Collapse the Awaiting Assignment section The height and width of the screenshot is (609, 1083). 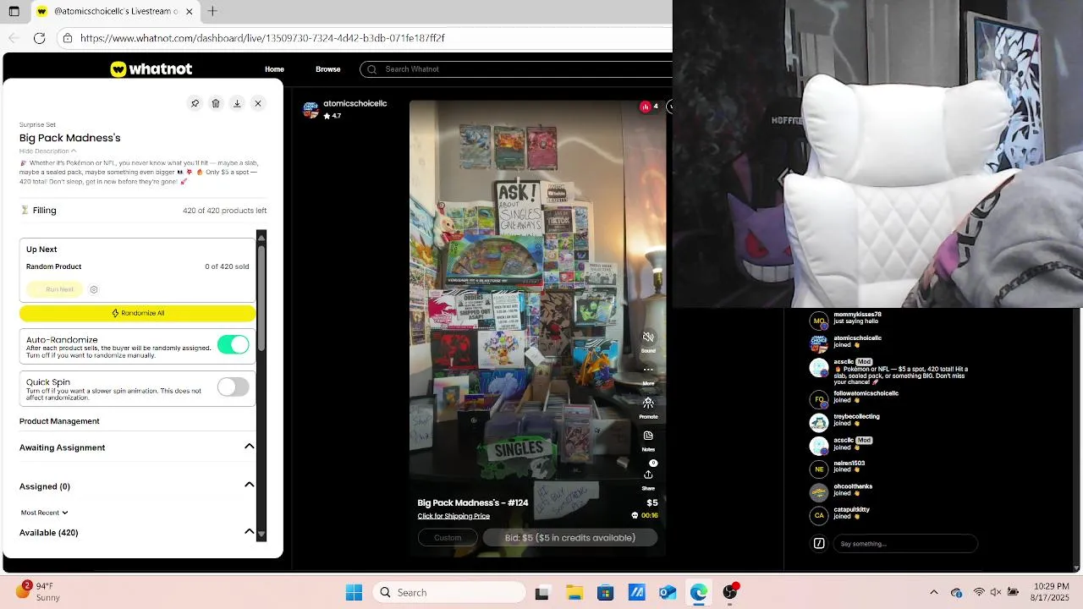click(250, 447)
